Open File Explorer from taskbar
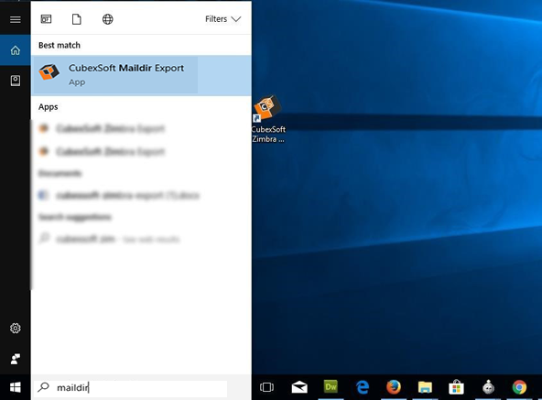Screen dimensions: 542x400 click(x=425, y=387)
